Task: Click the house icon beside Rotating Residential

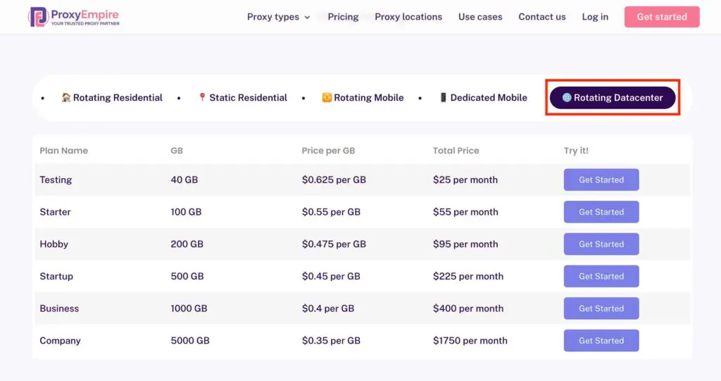Action: pos(65,98)
